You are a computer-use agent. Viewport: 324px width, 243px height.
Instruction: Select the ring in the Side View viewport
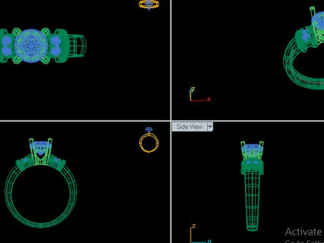pyautogui.click(x=252, y=186)
